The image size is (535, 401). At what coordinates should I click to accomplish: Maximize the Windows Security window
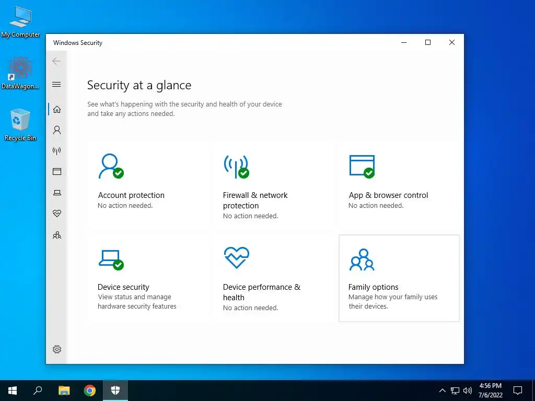428,43
